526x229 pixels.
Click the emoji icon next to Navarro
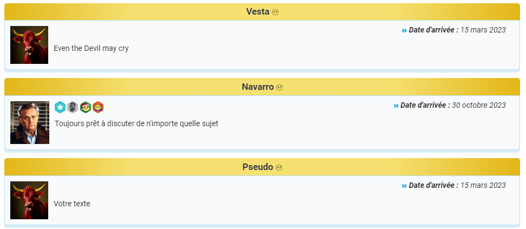click(x=280, y=88)
